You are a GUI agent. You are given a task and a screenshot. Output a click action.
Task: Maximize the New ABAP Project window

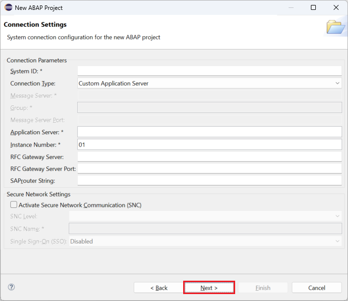(x=313, y=8)
